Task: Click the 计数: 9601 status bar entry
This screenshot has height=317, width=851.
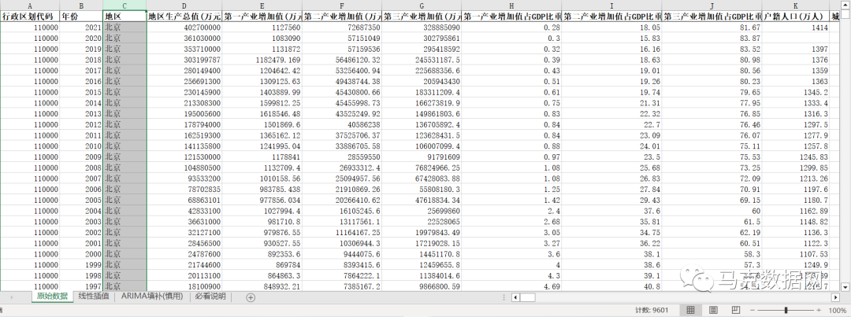Action: click(x=652, y=310)
